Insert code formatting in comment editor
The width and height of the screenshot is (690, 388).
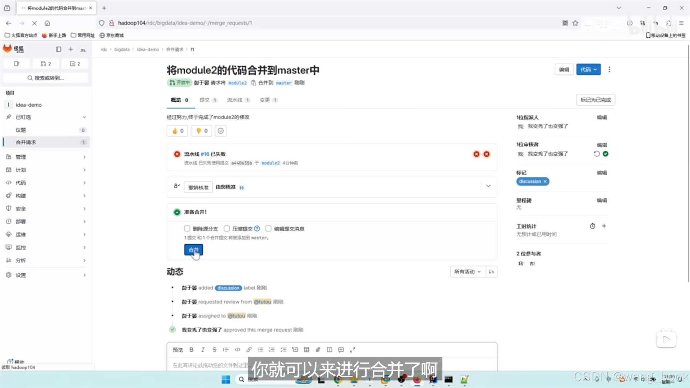(238, 350)
